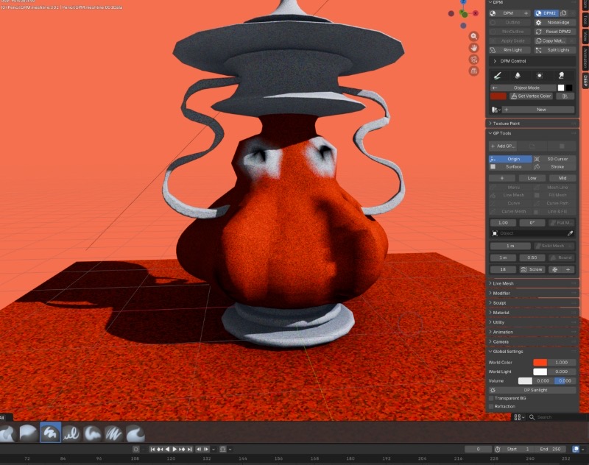The width and height of the screenshot is (589, 465).
Task: Expand the Modifier panel
Action: point(532,293)
